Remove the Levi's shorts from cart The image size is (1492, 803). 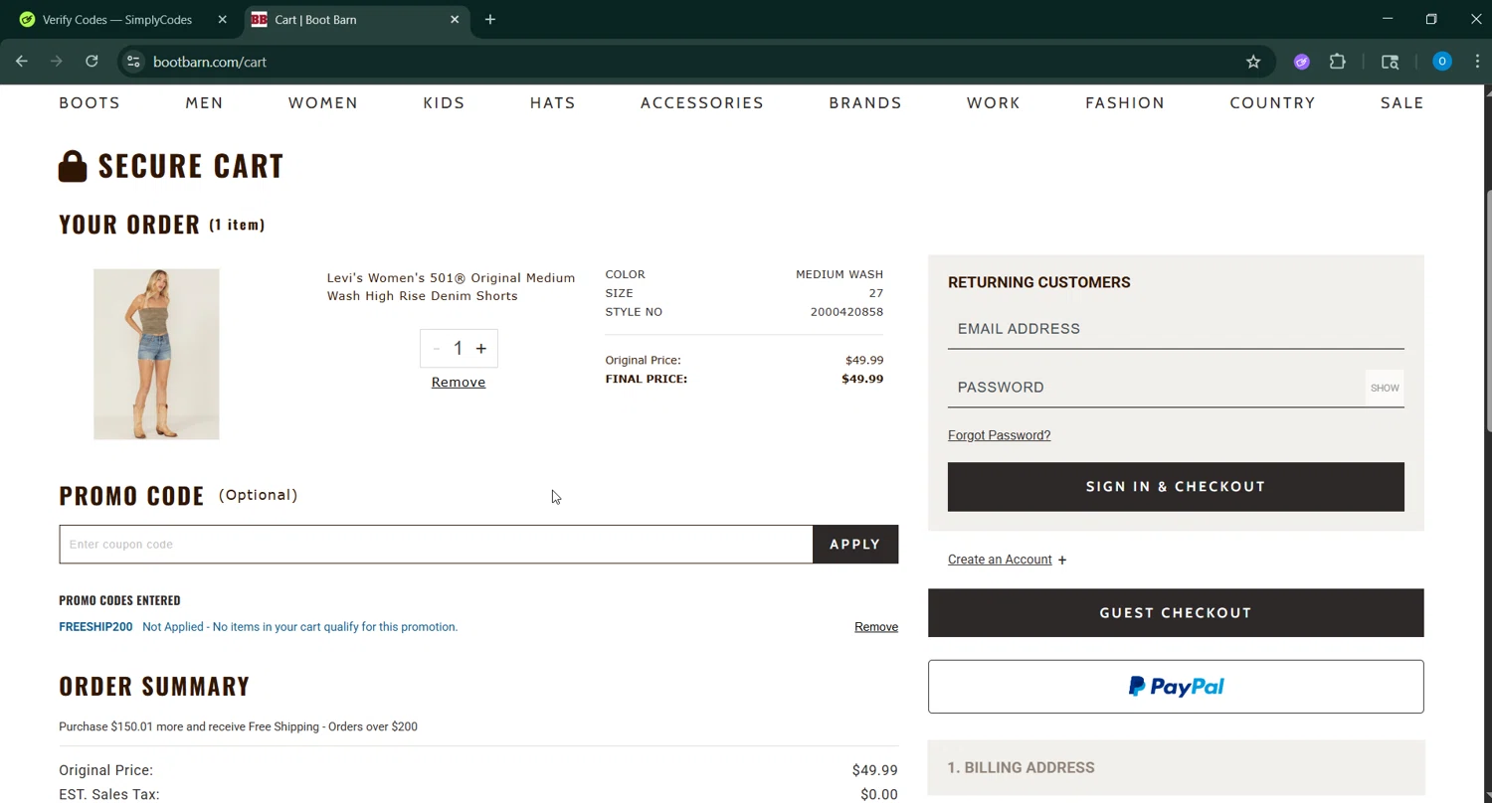click(x=459, y=382)
